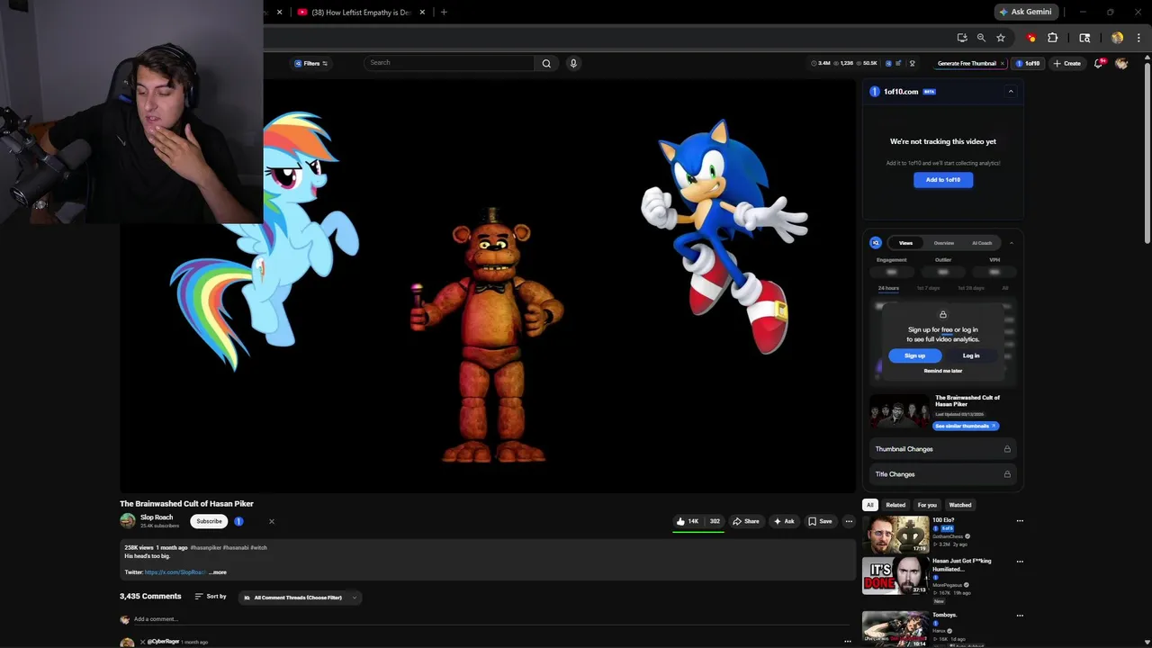Open the YouTube account avatar menu
1152x648 pixels.
point(1121,63)
